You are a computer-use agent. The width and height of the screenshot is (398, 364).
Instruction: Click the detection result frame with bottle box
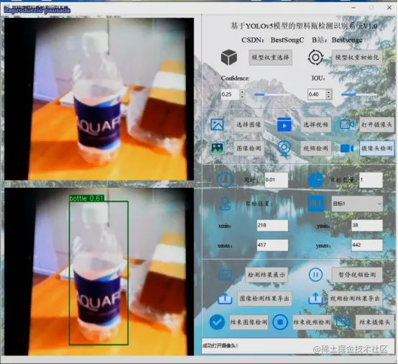point(99,271)
